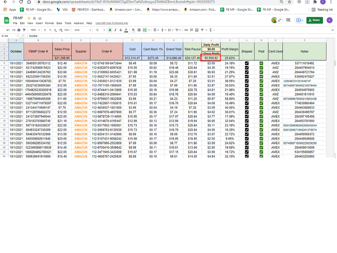Open the 123 number format dropdown
This screenshot has width=337, height=253.
coord(67,30)
